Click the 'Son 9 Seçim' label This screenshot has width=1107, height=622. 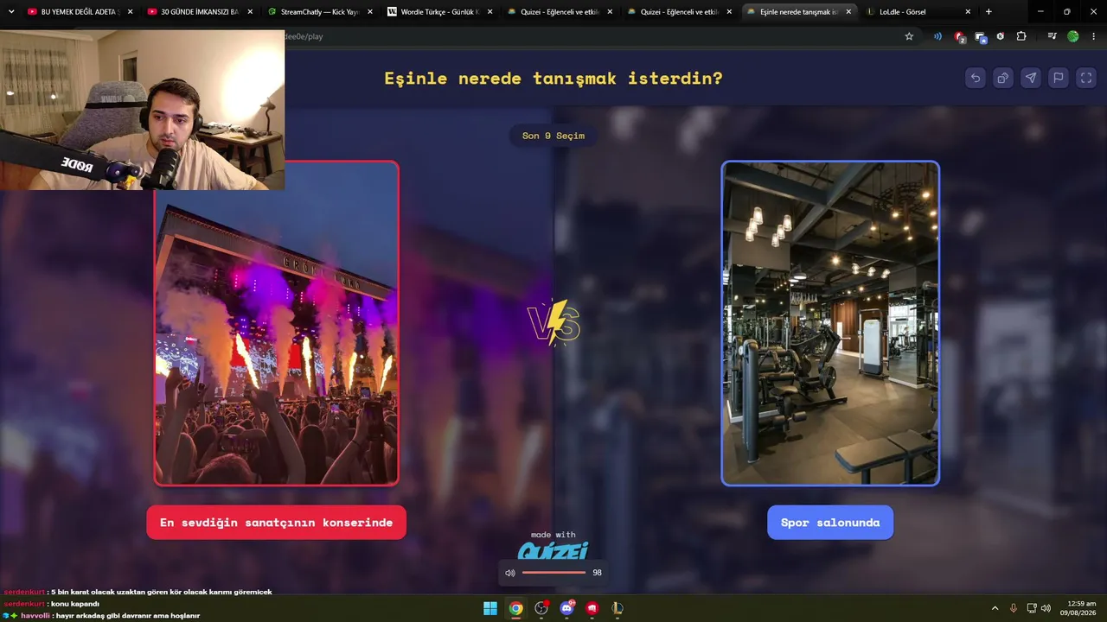(553, 136)
